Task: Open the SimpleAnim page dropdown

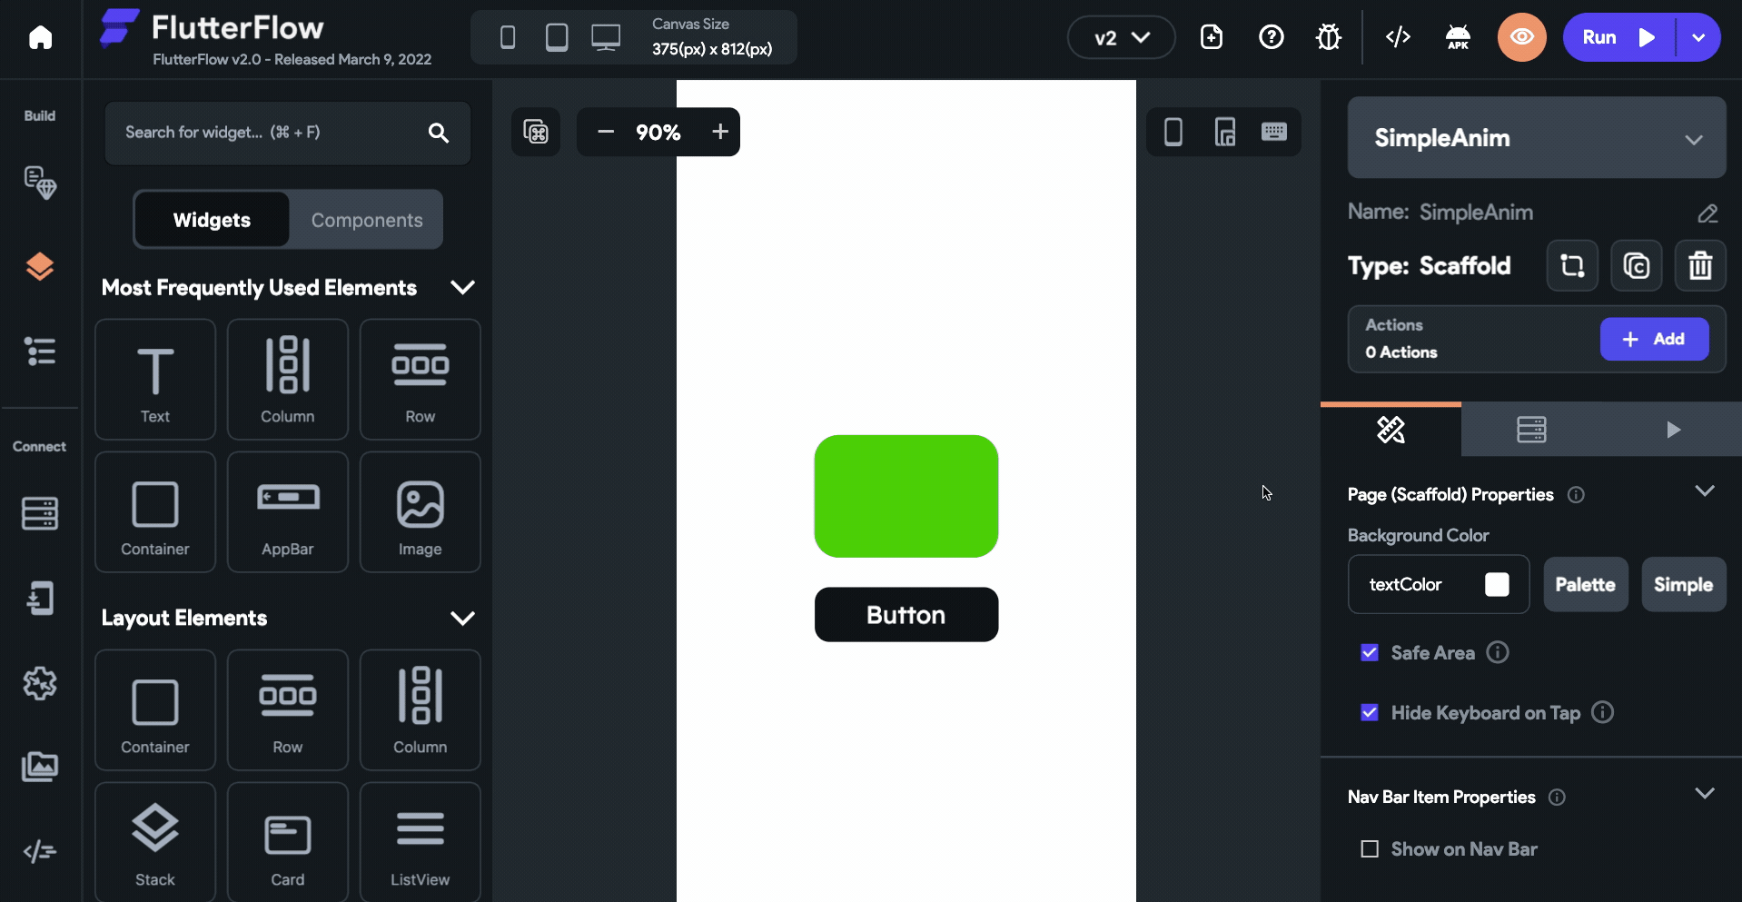Action: [x=1537, y=138]
